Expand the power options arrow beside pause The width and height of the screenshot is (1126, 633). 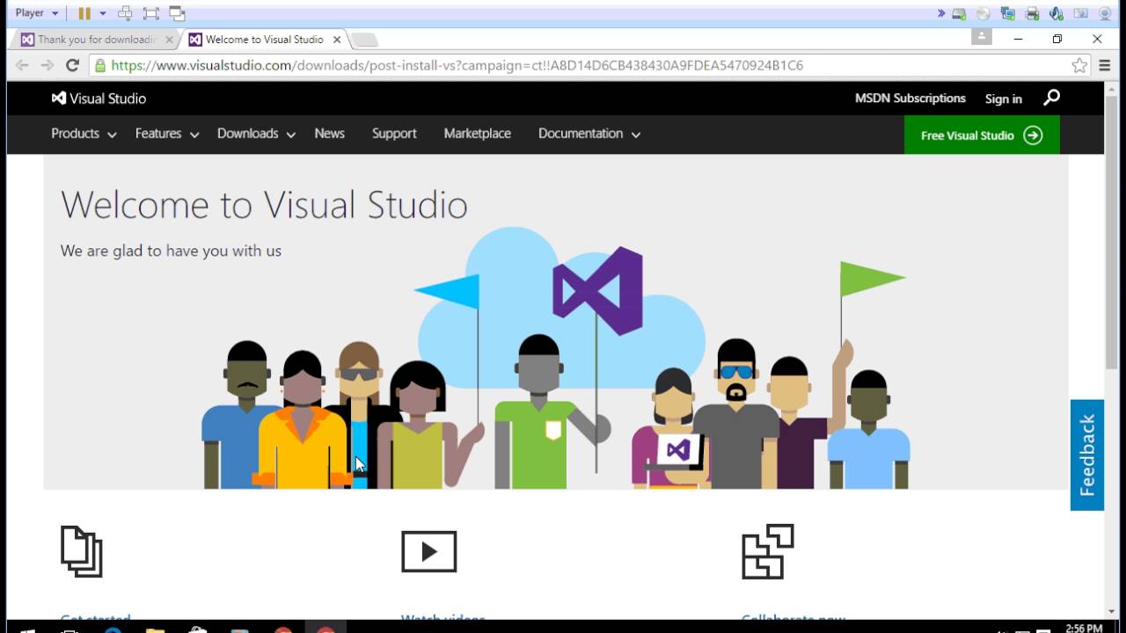(102, 13)
